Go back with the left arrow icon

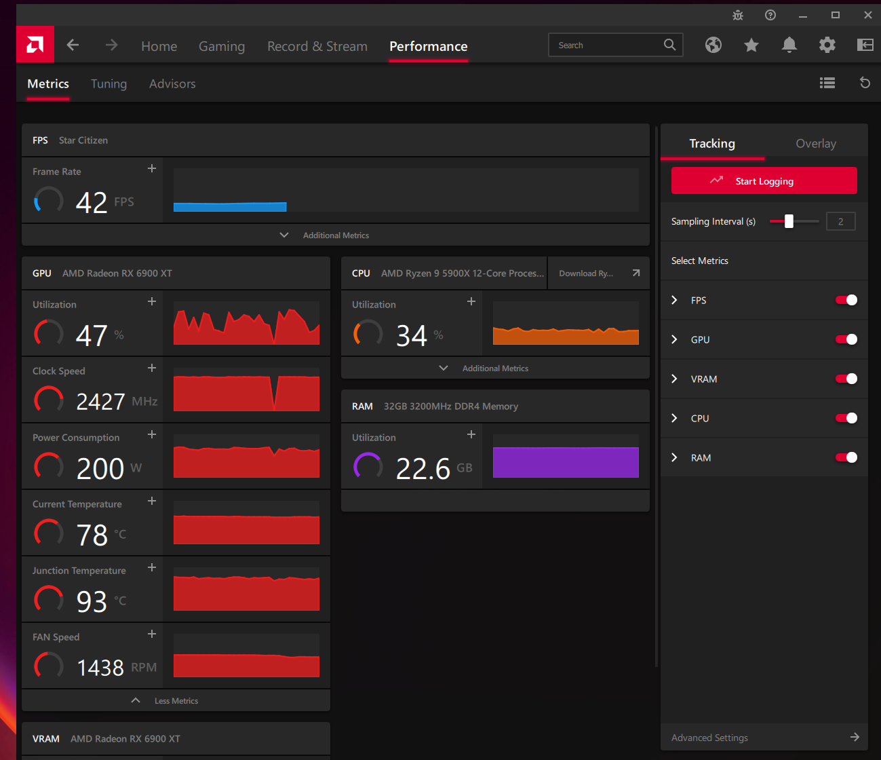point(73,45)
